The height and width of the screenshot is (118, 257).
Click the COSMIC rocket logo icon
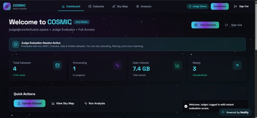click(7, 6)
